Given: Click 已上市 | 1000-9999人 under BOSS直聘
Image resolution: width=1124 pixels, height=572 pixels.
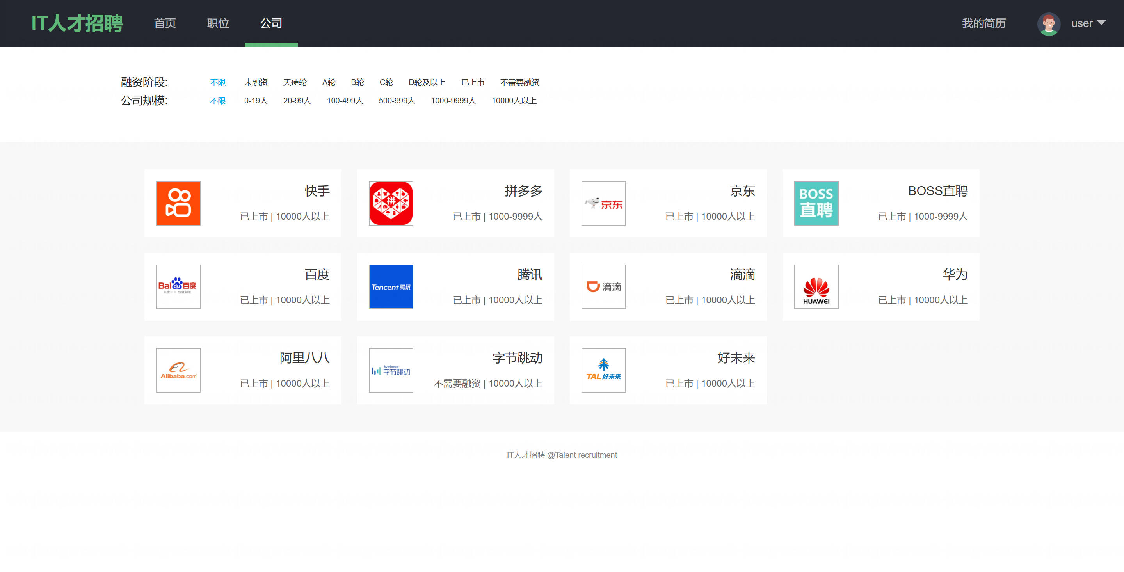Looking at the screenshot, I should click(923, 217).
